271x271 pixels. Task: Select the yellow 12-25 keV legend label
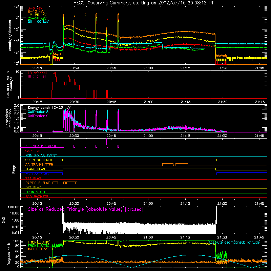click(x=37, y=15)
